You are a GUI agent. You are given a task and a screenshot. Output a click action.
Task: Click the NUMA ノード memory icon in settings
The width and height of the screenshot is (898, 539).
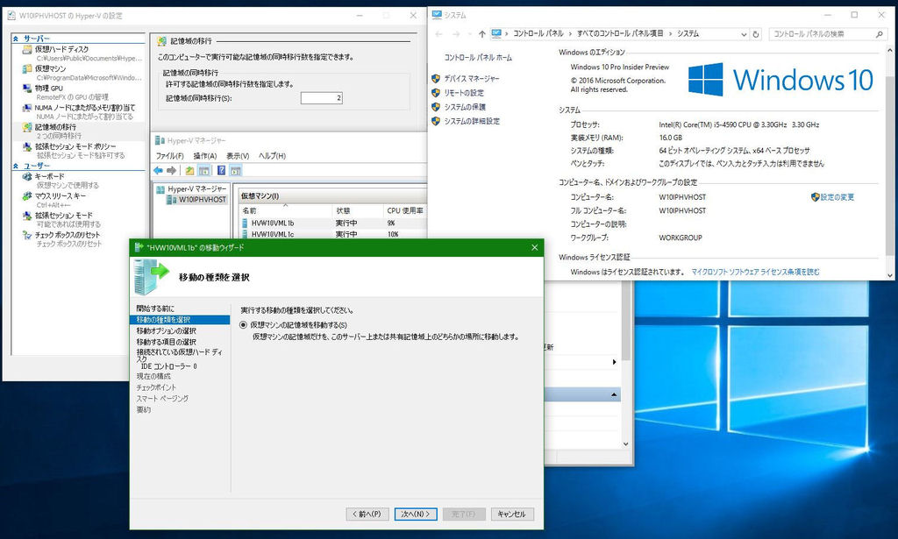(x=27, y=108)
